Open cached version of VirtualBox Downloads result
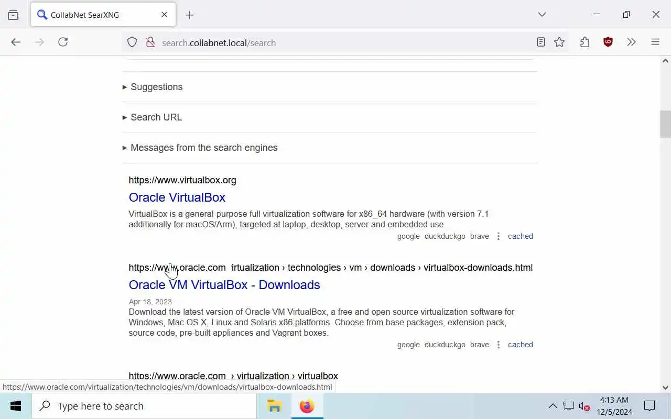Screen dimensions: 671x419 (521, 345)
